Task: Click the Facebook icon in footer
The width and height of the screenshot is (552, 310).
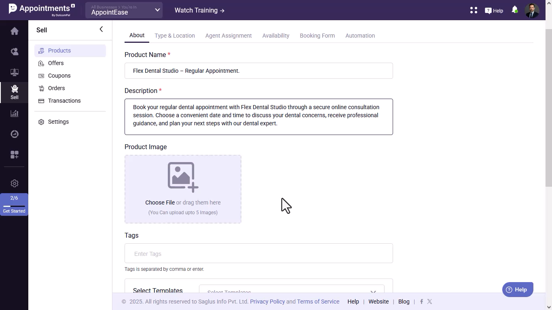Action: click(421, 302)
